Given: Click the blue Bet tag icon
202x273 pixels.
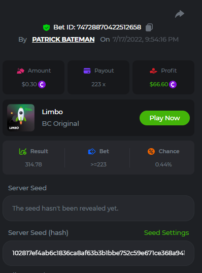Looking at the screenshot, I should click(92, 152).
